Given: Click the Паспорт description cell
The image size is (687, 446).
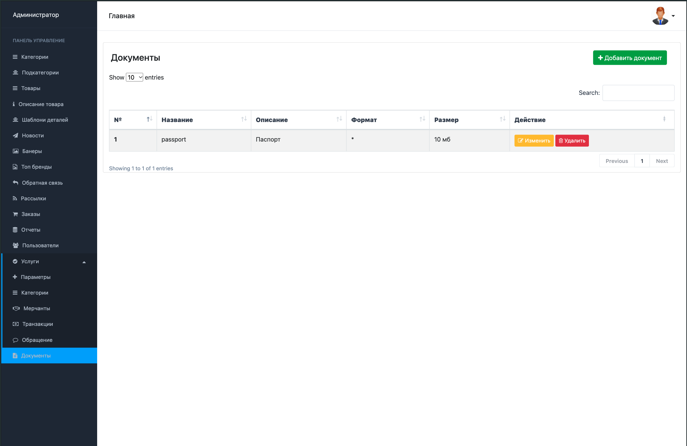Looking at the screenshot, I should coord(298,140).
